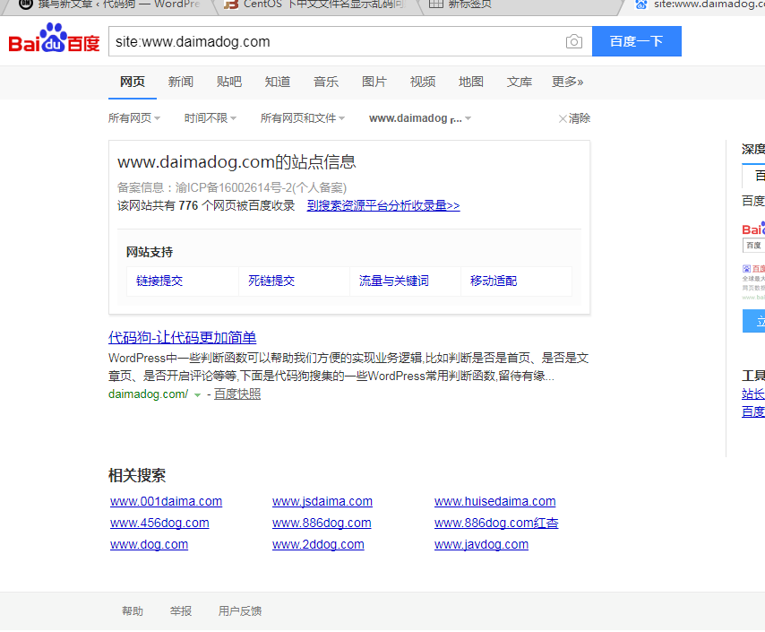This screenshot has height=632, width=765.
Task: Click related search www.2ddog.com
Action: [x=318, y=544]
